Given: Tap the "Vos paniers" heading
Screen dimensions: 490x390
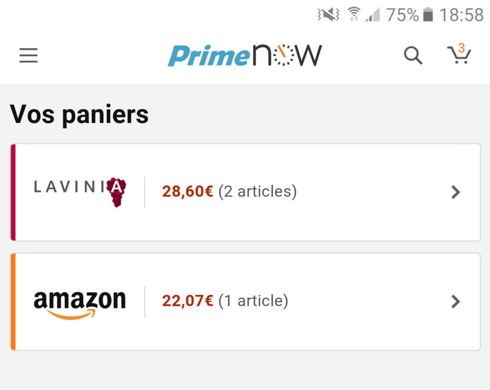Looking at the screenshot, I should tap(79, 114).
